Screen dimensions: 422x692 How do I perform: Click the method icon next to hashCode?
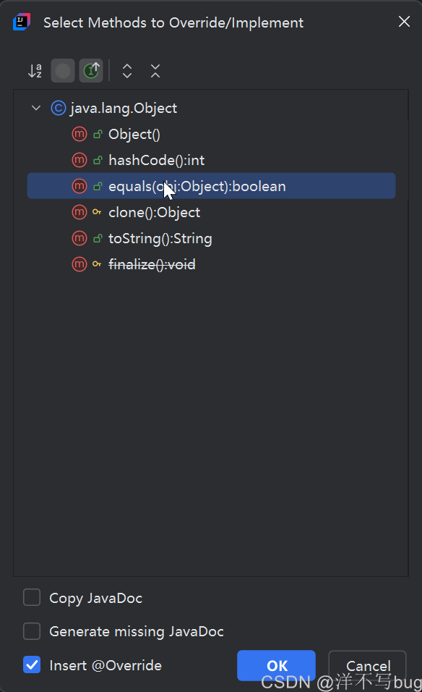pyautogui.click(x=79, y=160)
